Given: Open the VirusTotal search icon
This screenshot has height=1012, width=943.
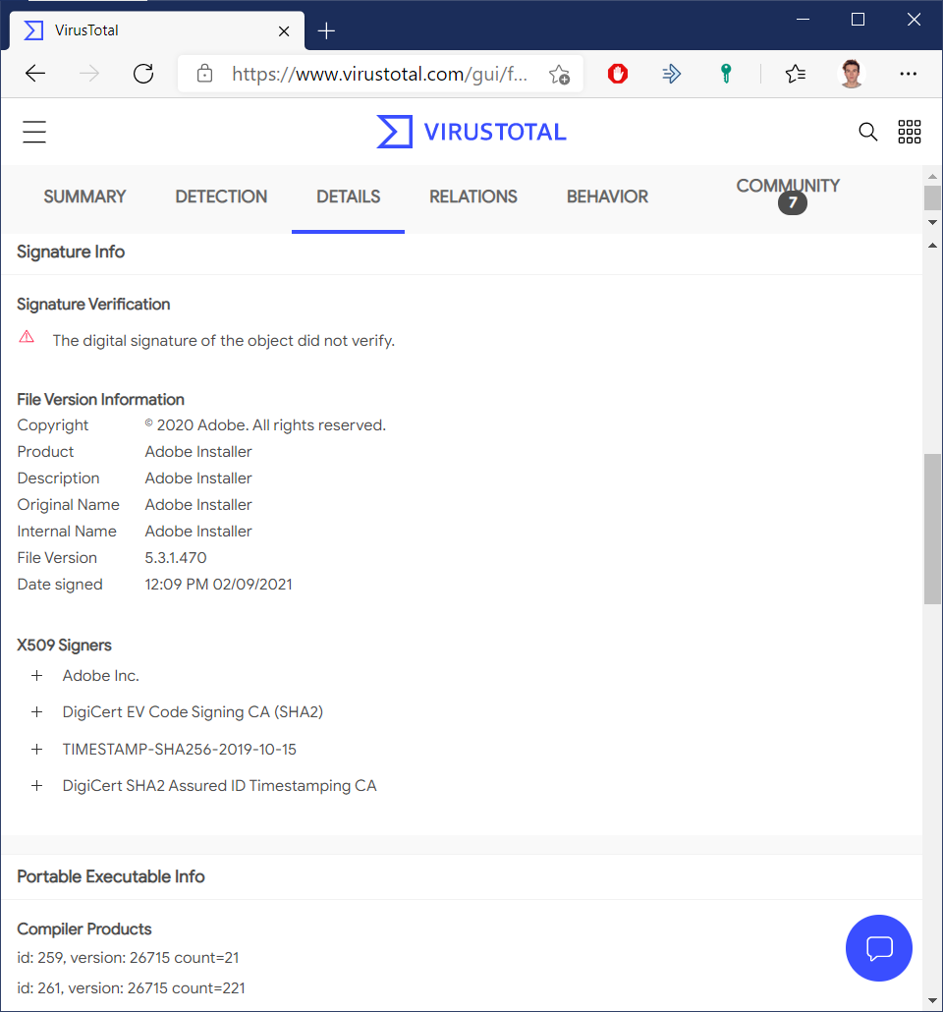Looking at the screenshot, I should pyautogui.click(x=867, y=132).
